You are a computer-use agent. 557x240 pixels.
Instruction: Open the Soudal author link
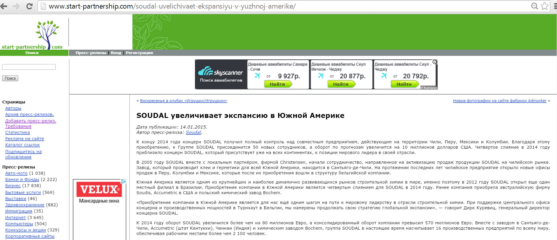[x=193, y=132]
